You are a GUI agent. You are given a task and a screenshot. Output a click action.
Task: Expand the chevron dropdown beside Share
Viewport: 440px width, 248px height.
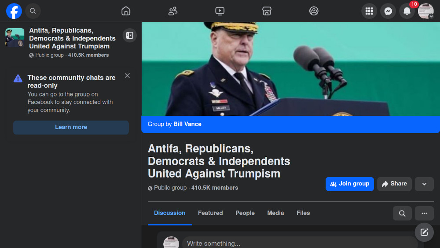click(x=424, y=184)
